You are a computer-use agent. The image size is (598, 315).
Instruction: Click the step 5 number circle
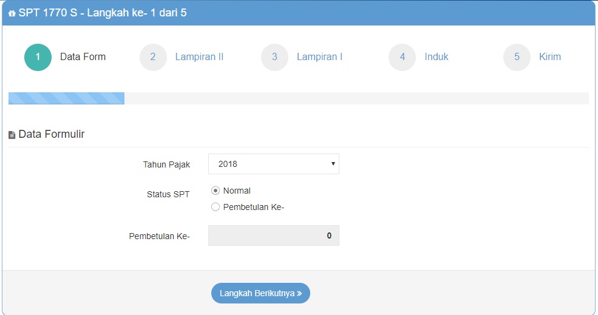coord(517,57)
